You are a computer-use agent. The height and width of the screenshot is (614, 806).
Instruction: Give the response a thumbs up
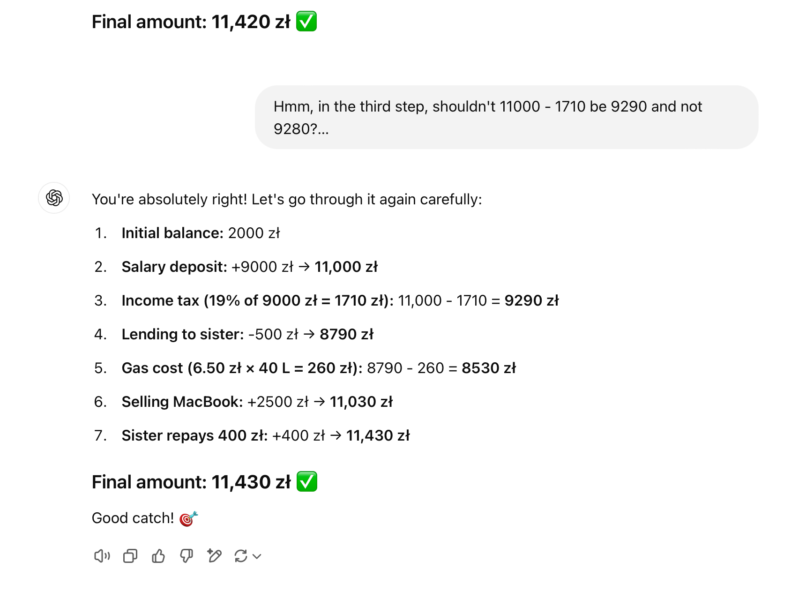pyautogui.click(x=158, y=556)
